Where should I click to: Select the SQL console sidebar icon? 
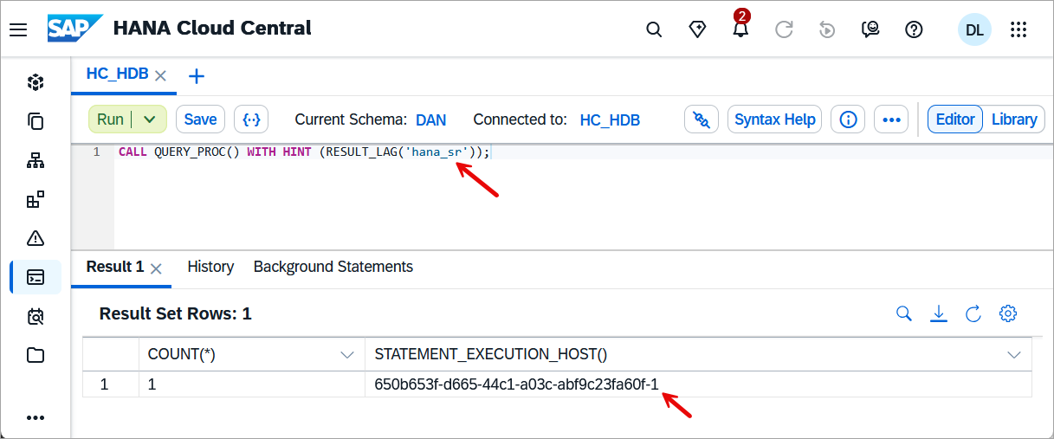36,277
